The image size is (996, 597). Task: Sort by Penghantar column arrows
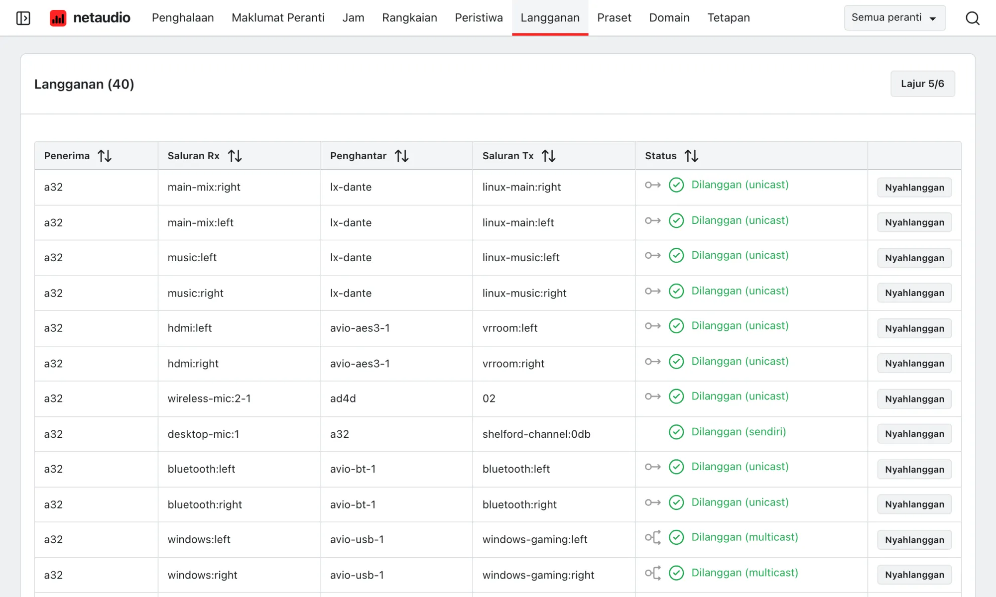coord(401,156)
